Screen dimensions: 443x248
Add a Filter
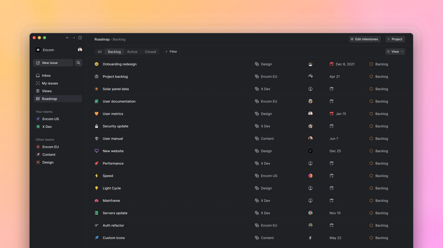tap(171, 52)
